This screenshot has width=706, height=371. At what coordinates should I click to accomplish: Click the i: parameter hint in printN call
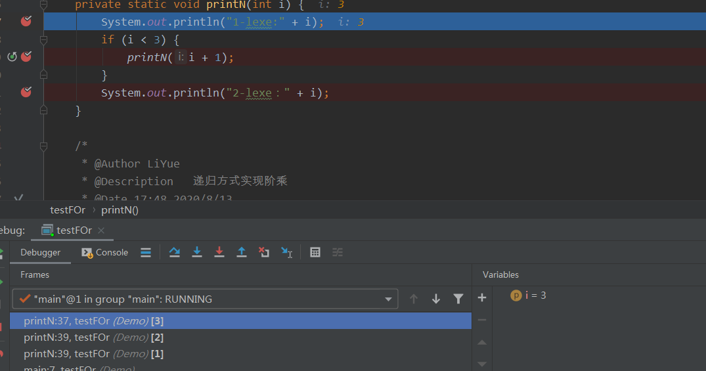(181, 57)
